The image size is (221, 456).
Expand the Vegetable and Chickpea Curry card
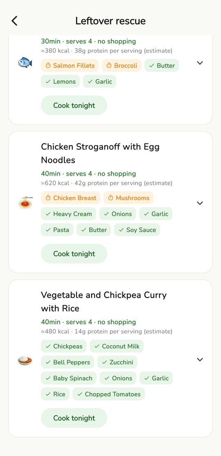(200, 360)
